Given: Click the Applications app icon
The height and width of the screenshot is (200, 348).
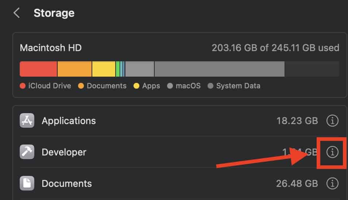Looking at the screenshot, I should (27, 120).
